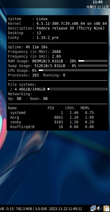Click the CPU% column header
The width and height of the screenshot is (110, 212).
click(x=70, y=108)
